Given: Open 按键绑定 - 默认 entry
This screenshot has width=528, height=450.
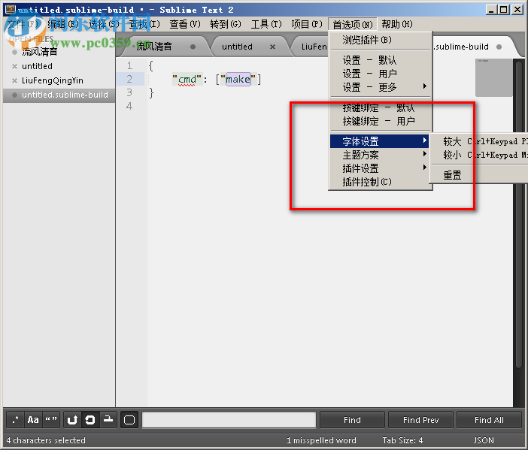Looking at the screenshot, I should click(380, 107).
